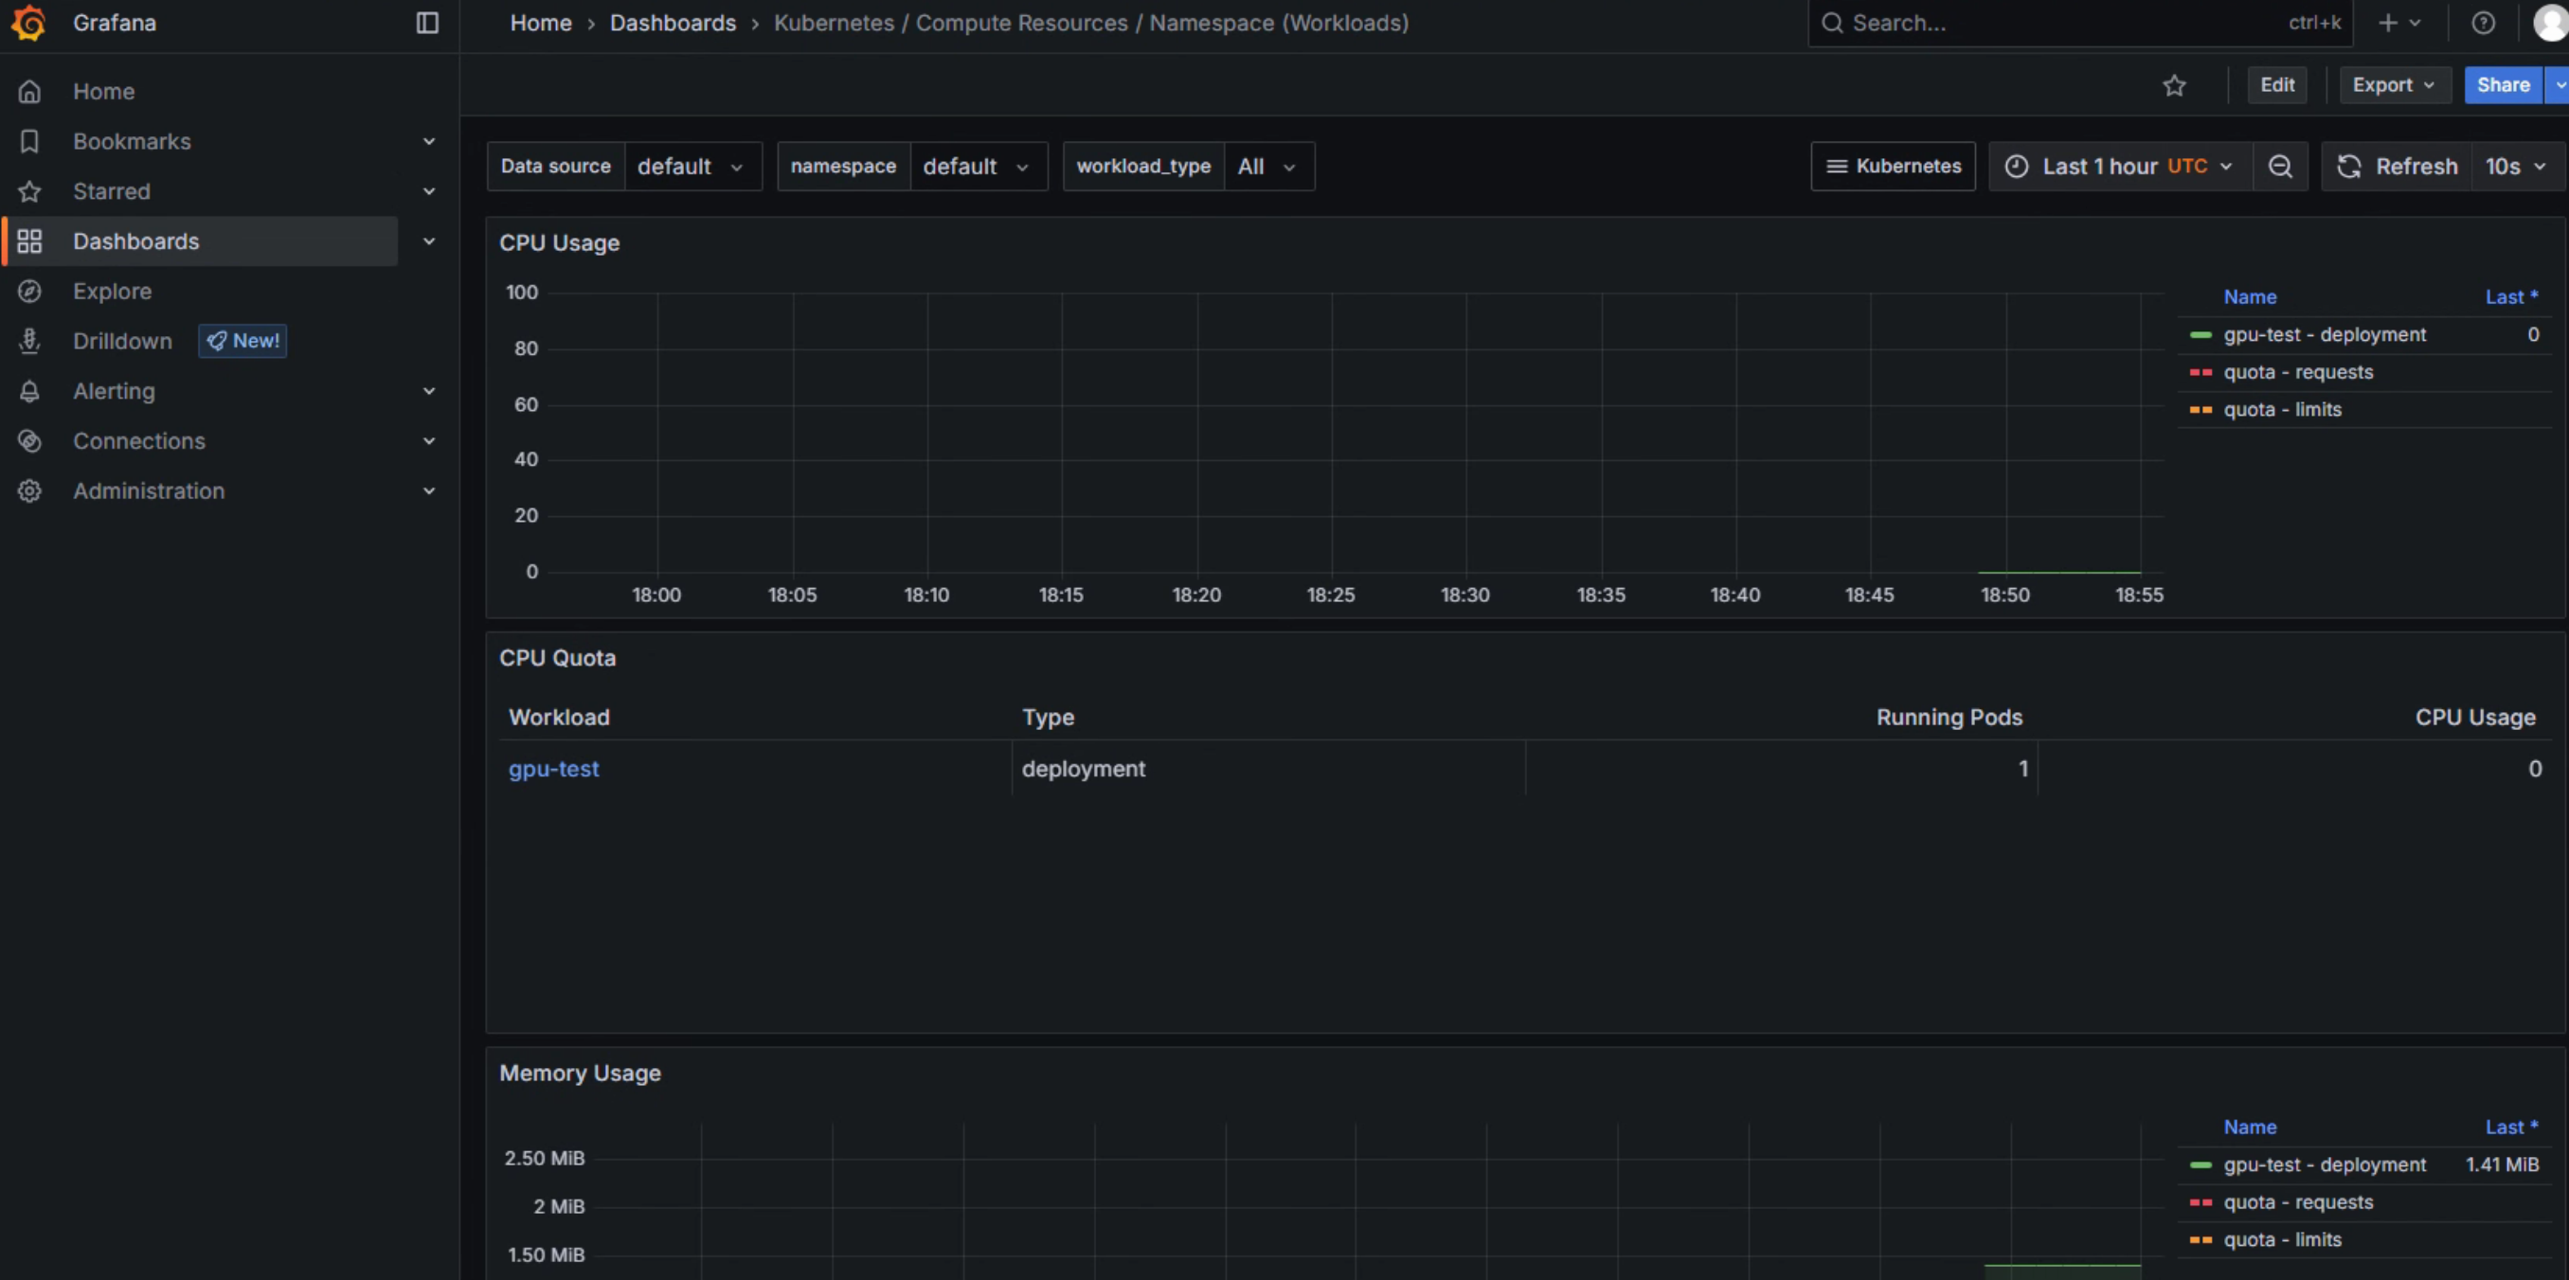Image resolution: width=2569 pixels, height=1280 pixels.
Task: Toggle quota - requests series in Memory Usage legend
Action: click(2298, 1202)
